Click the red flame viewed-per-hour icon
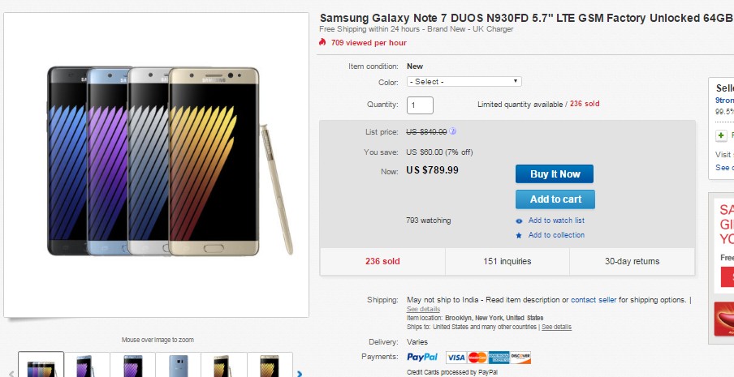The image size is (734, 377). click(323, 42)
